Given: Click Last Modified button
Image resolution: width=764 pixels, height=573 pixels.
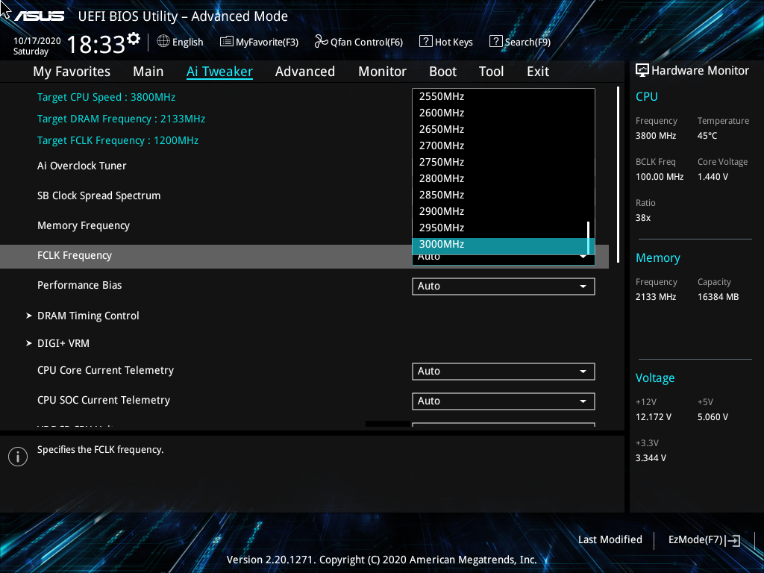Looking at the screenshot, I should coord(610,540).
